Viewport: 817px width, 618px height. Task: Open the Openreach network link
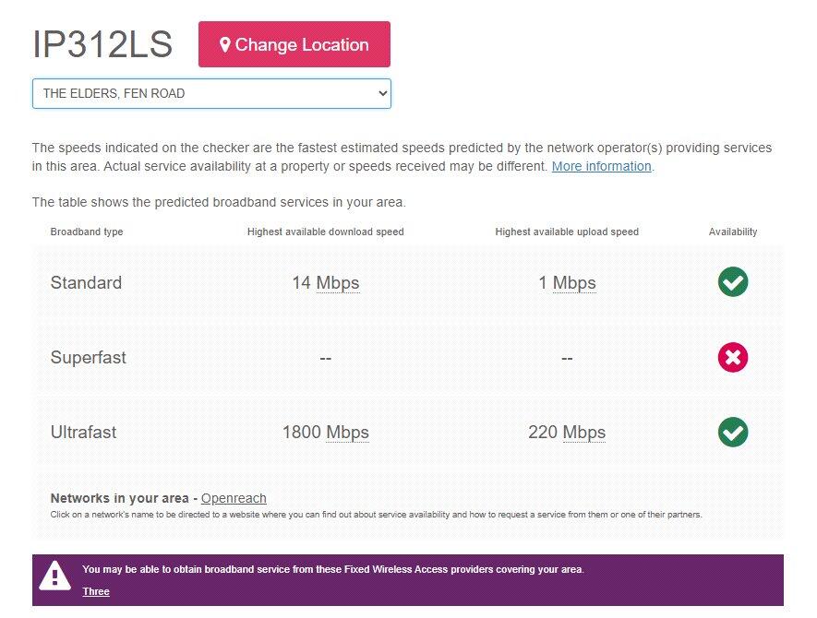(234, 498)
